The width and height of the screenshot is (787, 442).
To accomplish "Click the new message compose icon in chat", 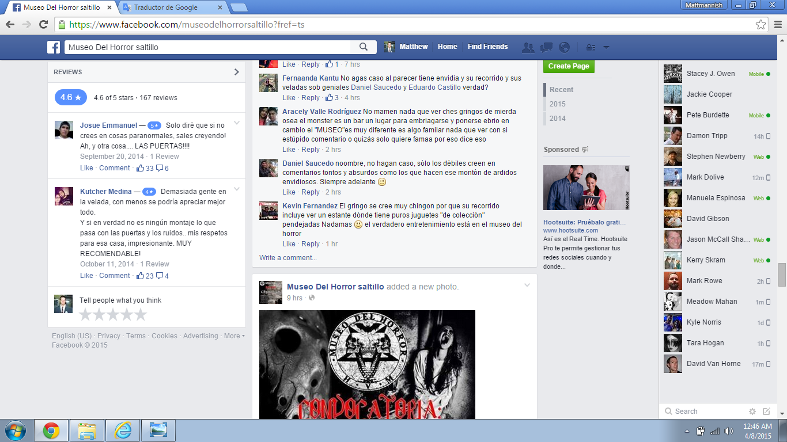I will pos(766,411).
